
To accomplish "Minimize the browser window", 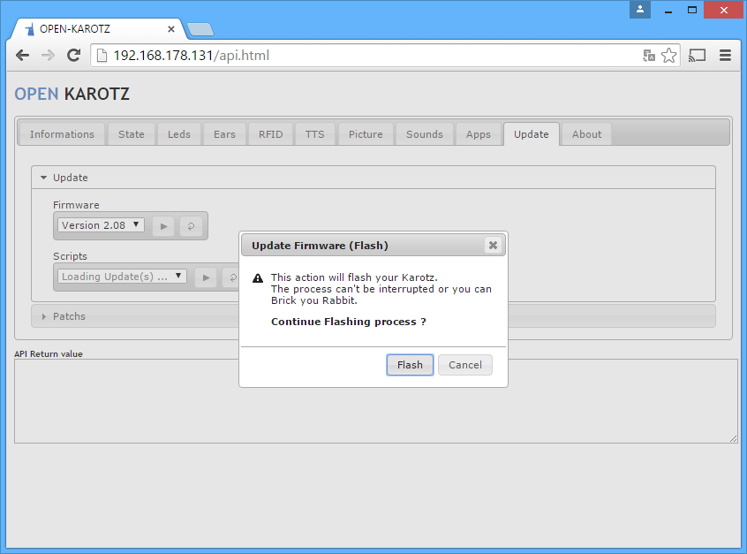I will pyautogui.click(x=668, y=10).
